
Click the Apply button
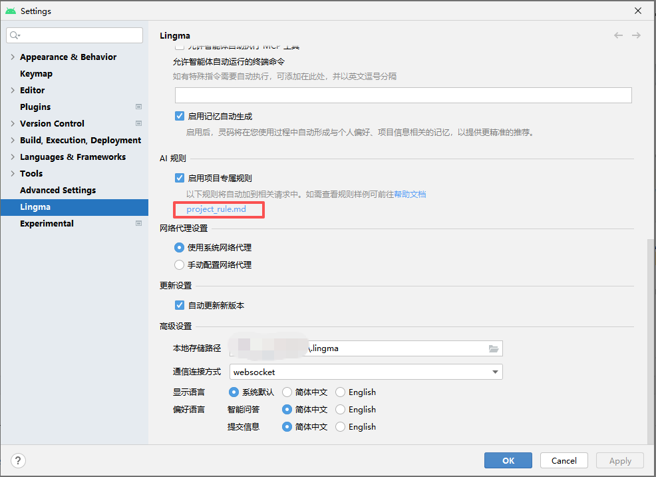[620, 460]
